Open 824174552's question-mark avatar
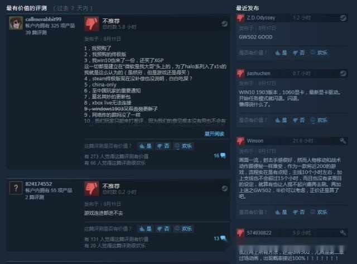 16,188
